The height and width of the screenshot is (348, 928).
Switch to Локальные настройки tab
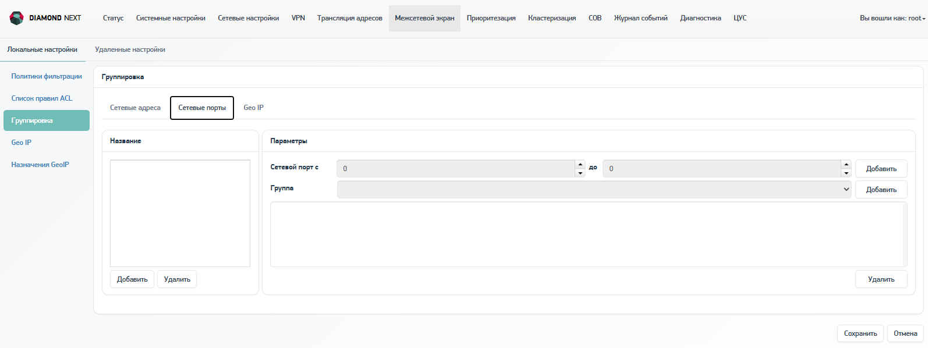point(42,49)
